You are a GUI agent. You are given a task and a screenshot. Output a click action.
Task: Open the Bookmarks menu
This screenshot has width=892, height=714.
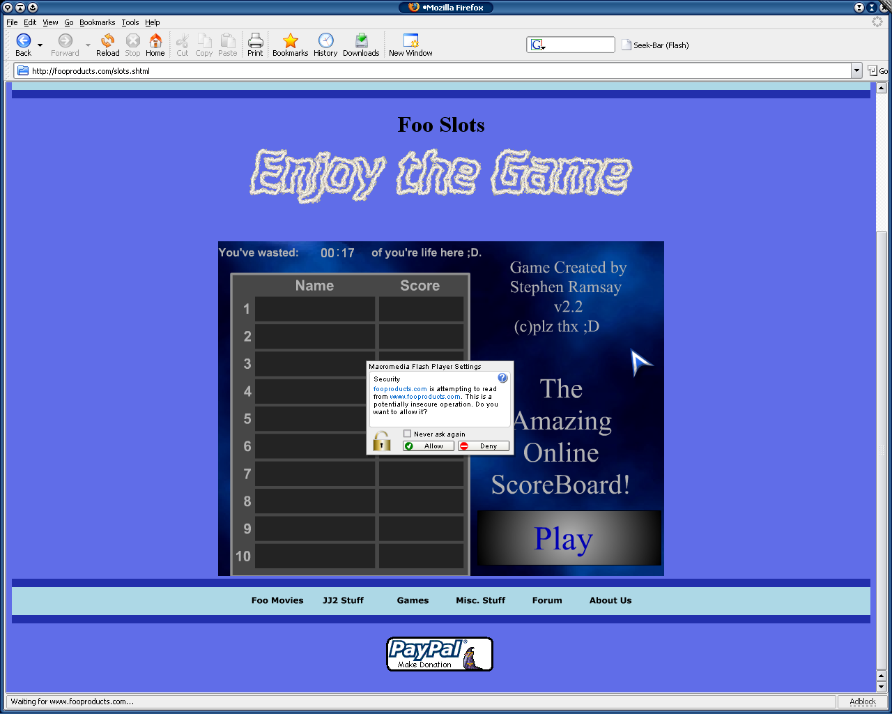[97, 22]
